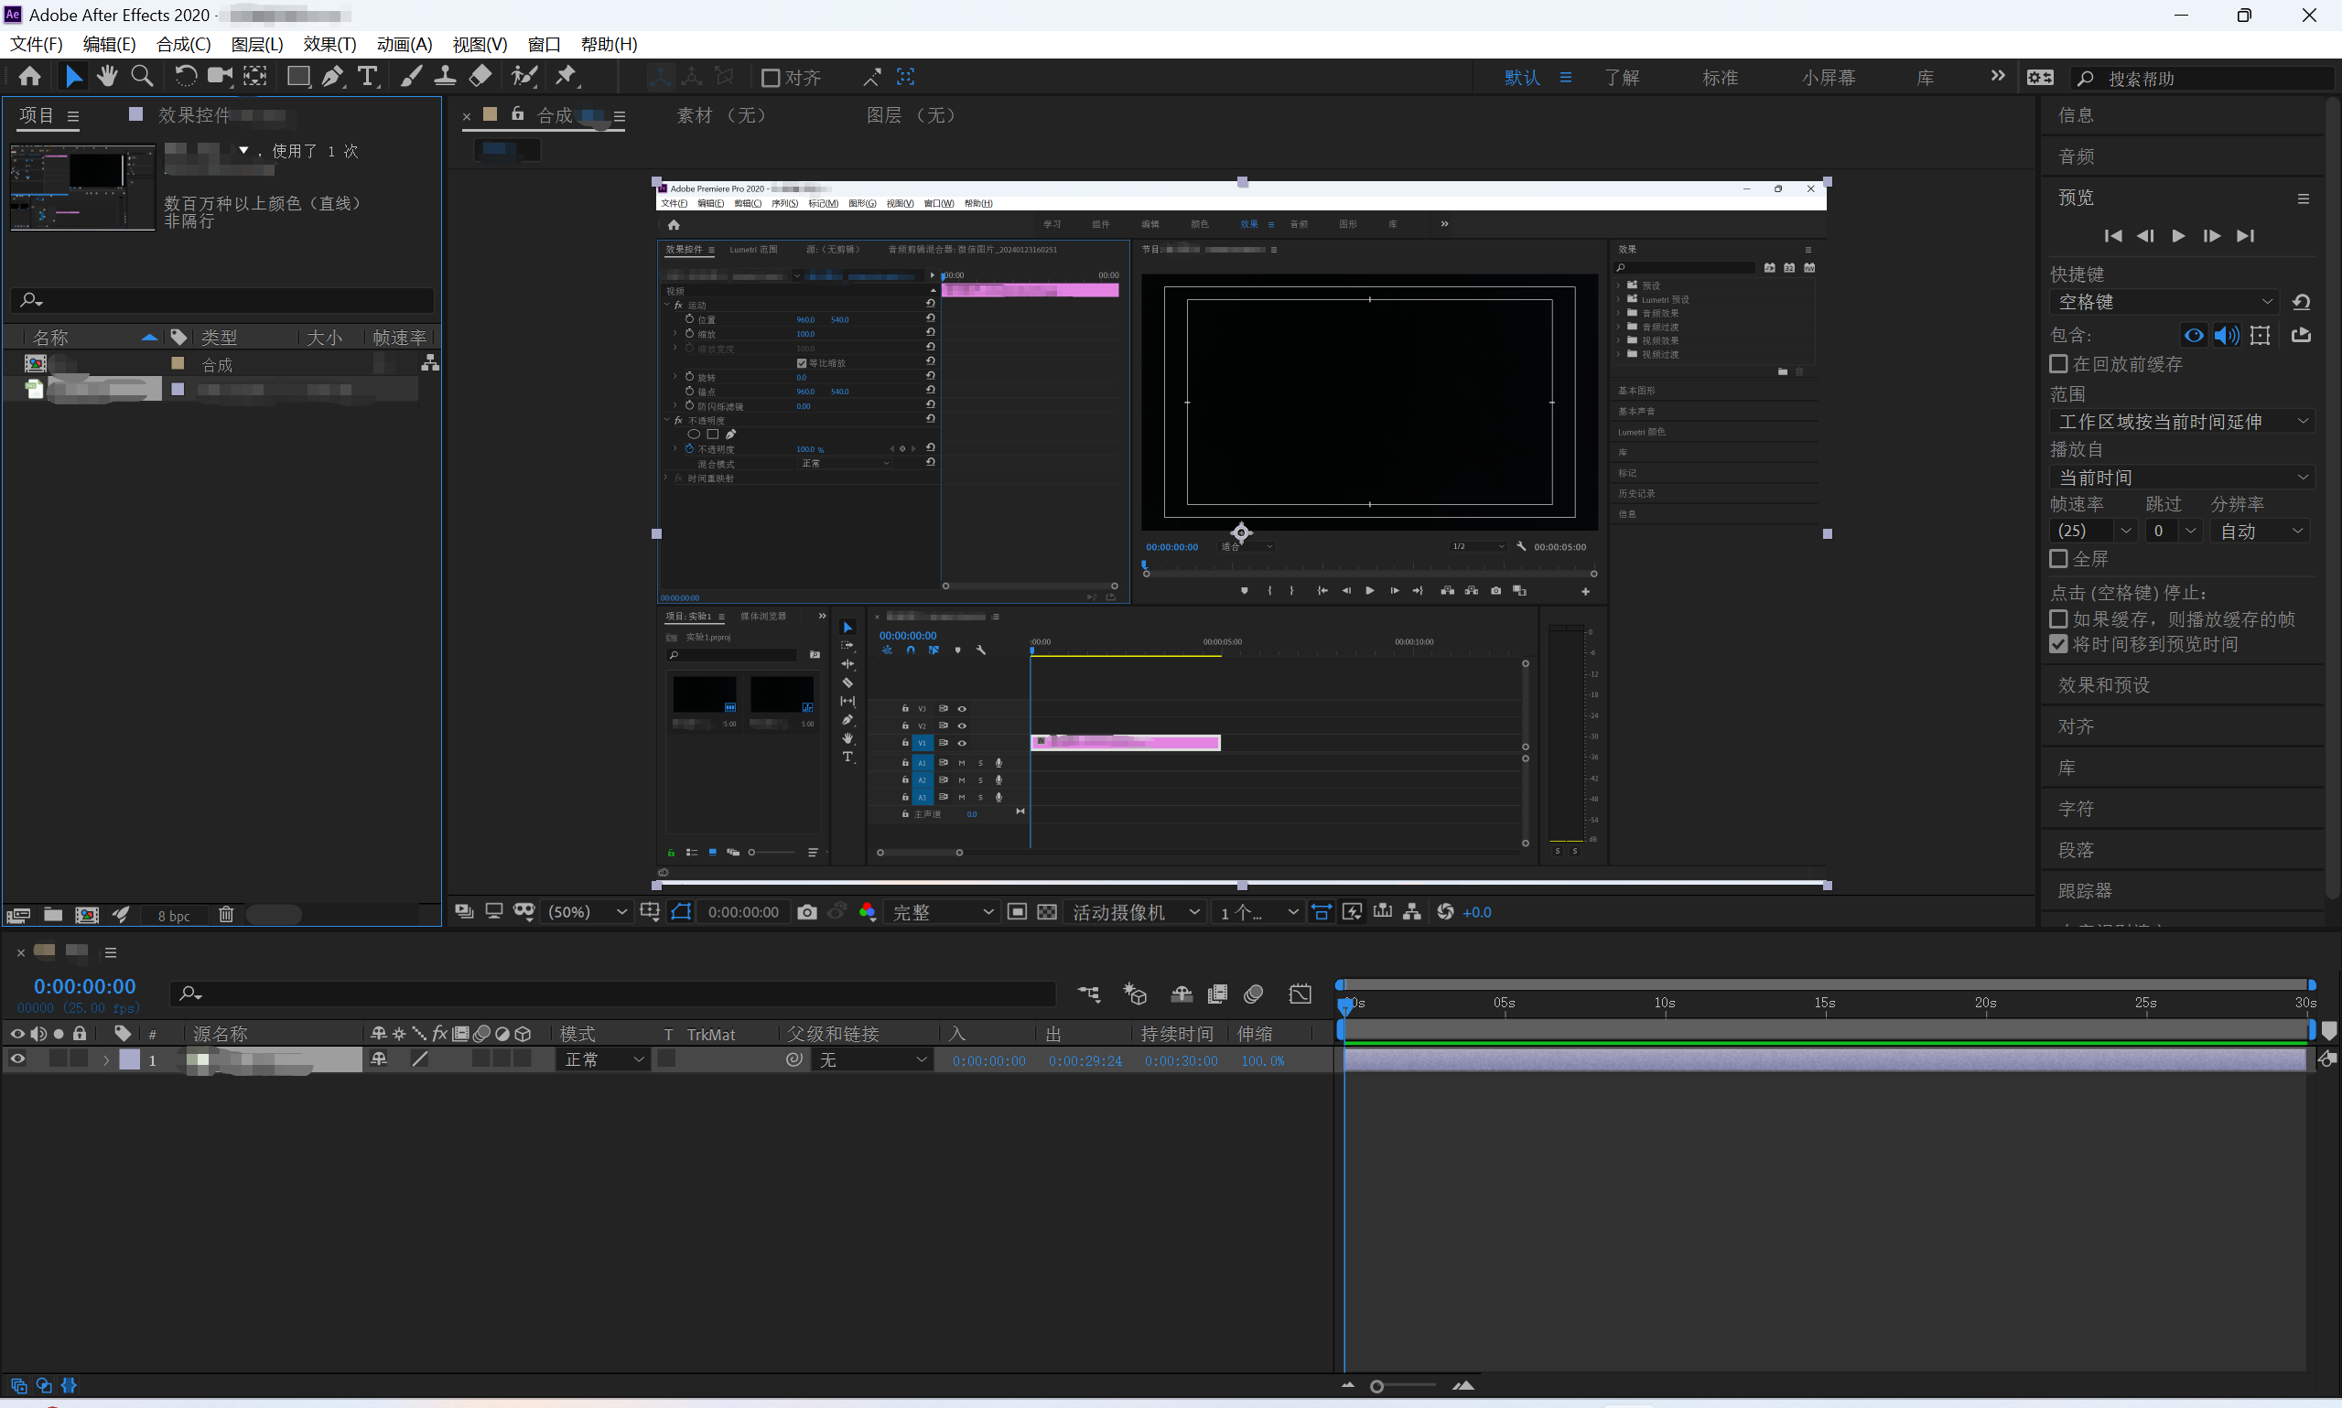Switch to the 标准 workspace tab
This screenshot has width=2342, height=1408.
tap(1720, 78)
